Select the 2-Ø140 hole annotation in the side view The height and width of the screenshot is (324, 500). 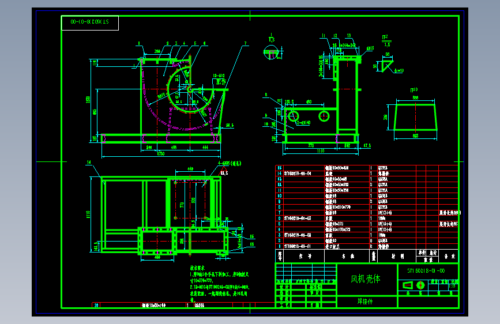tap(303, 122)
